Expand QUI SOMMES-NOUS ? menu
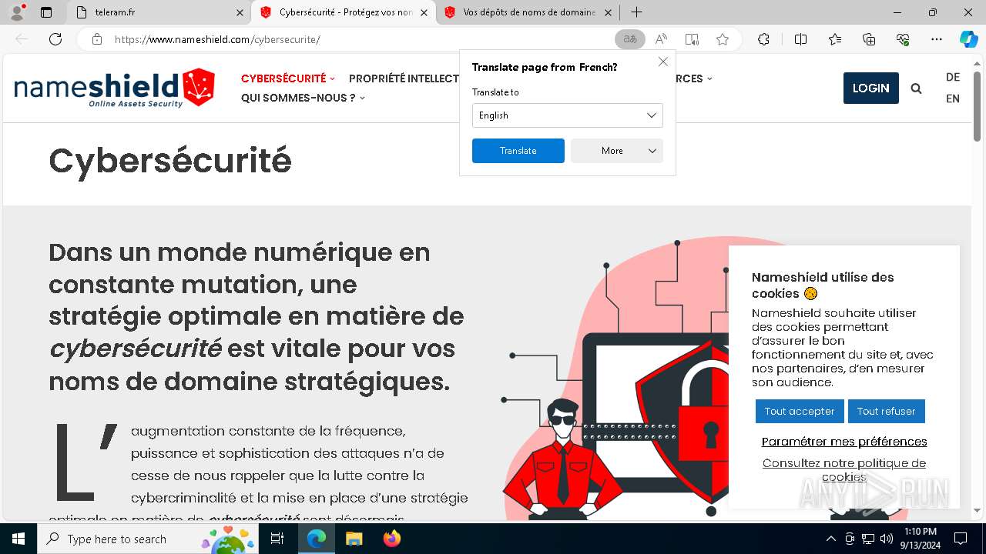The image size is (986, 554). (x=303, y=98)
